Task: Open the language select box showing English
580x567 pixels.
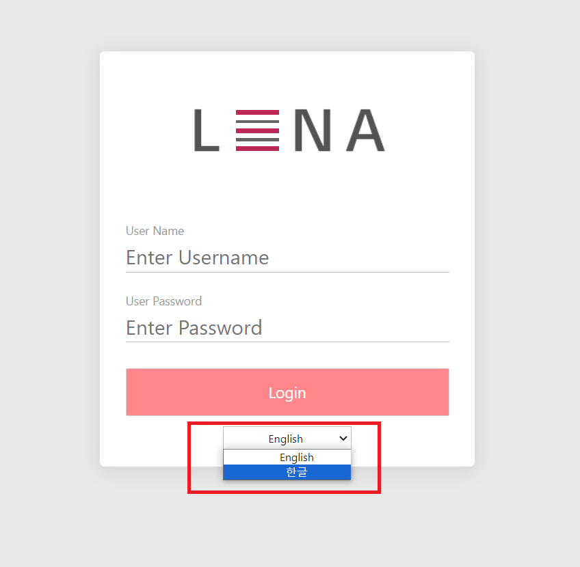Action: tap(286, 439)
